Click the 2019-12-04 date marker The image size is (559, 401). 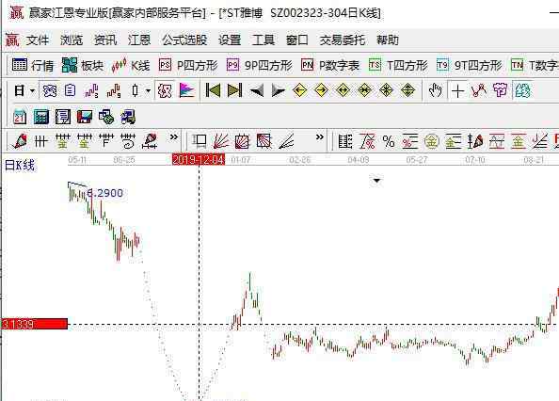tap(199, 159)
